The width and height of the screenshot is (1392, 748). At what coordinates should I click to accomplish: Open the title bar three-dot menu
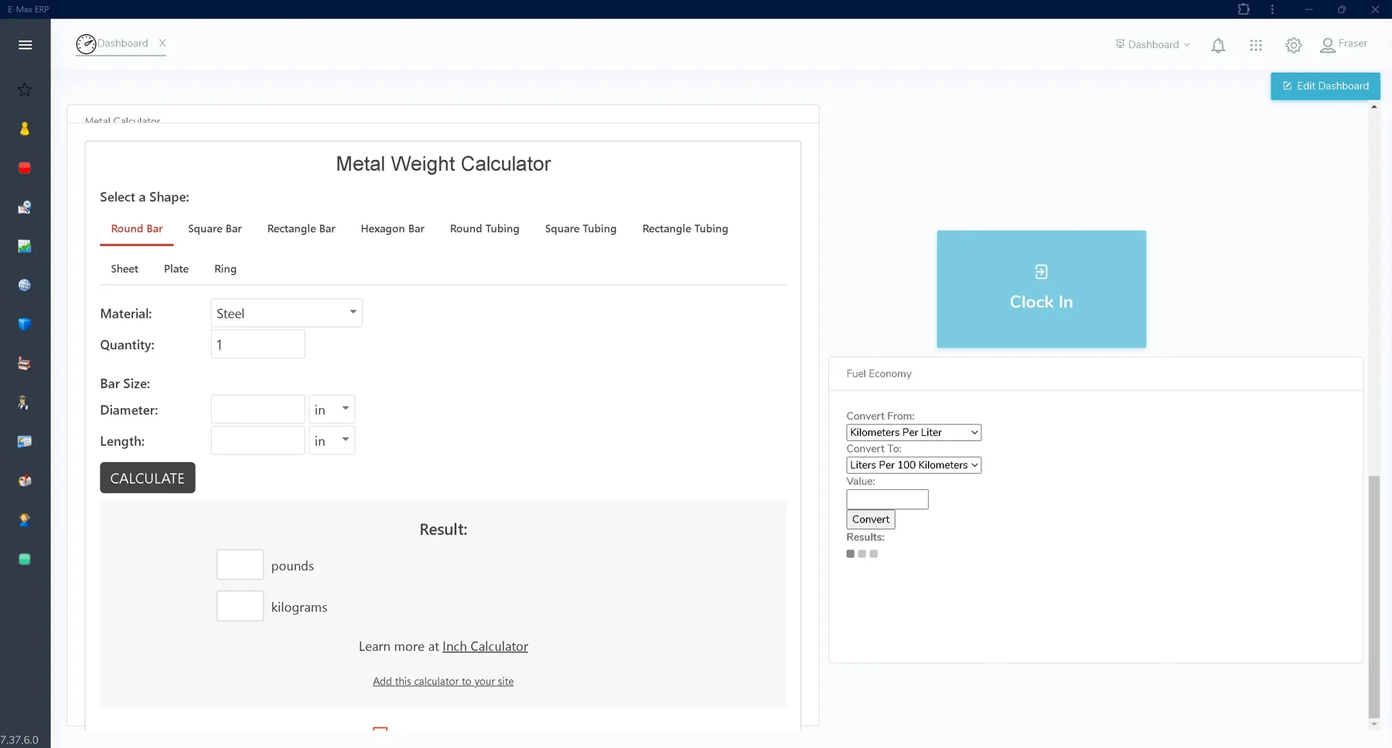(x=1272, y=9)
